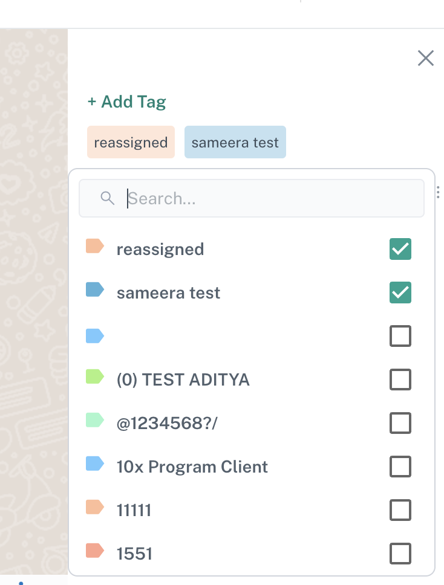Viewport: 444px width, 585px height.
Task: Tick the checkbox for tag 1551
Action: 400,554
